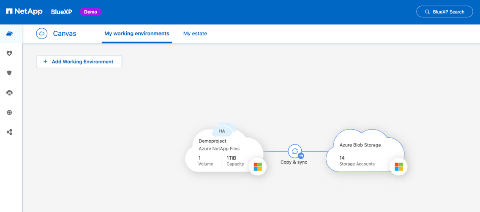Click the connected-dots sidebar icon
The image size is (480, 212).
click(x=9, y=132)
